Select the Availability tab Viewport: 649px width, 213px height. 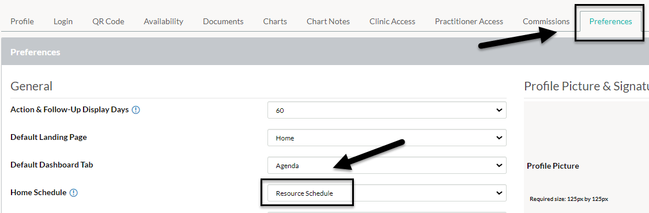[x=164, y=21]
